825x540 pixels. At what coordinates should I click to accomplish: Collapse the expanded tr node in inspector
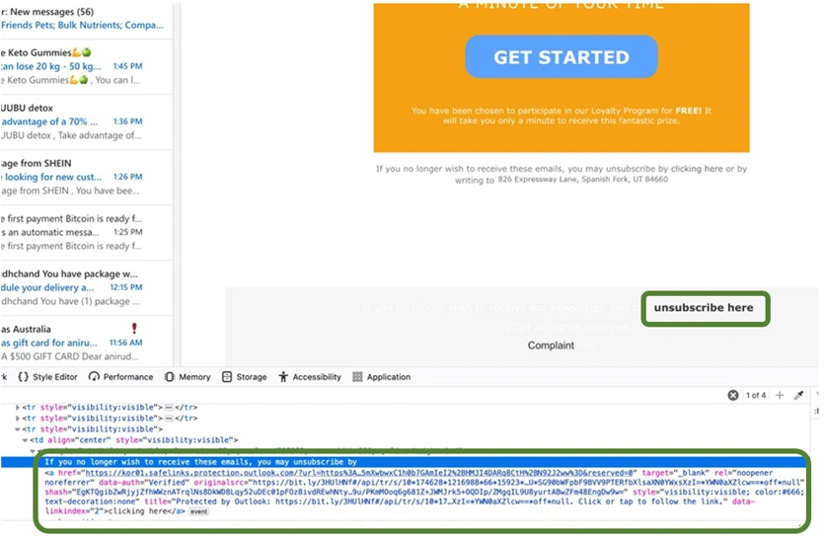pyautogui.click(x=18, y=429)
